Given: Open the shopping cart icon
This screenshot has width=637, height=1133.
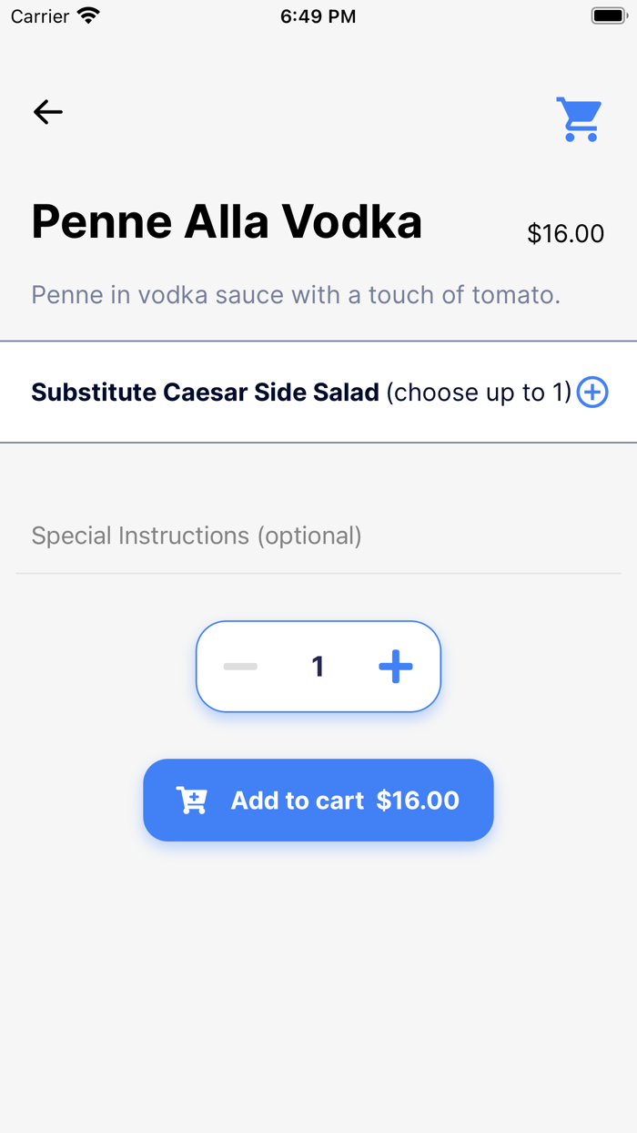Looking at the screenshot, I should coord(580,119).
